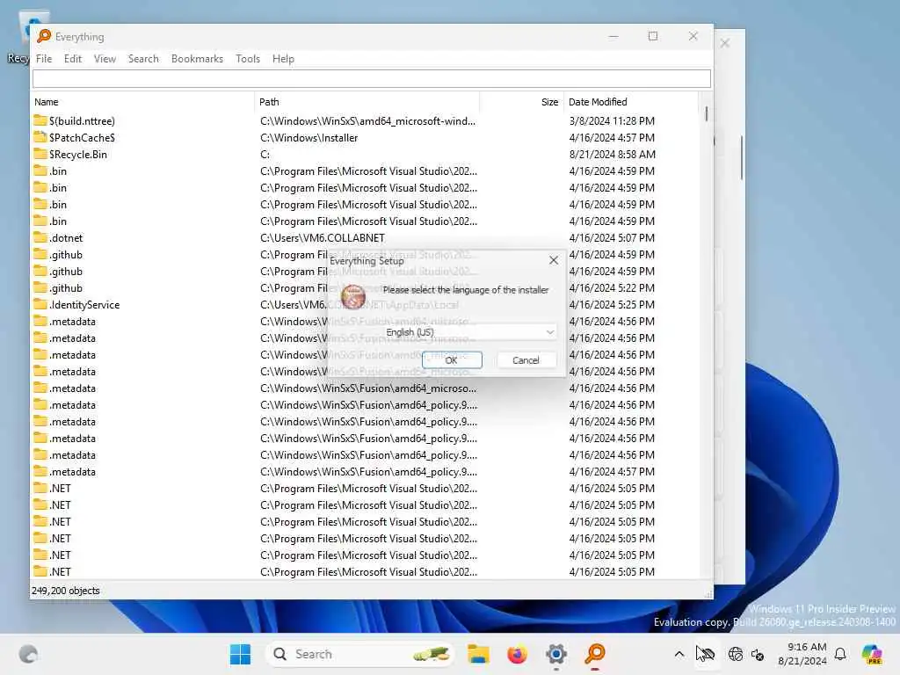Click the taskbar Search box
The image size is (900, 675).
(x=359, y=654)
